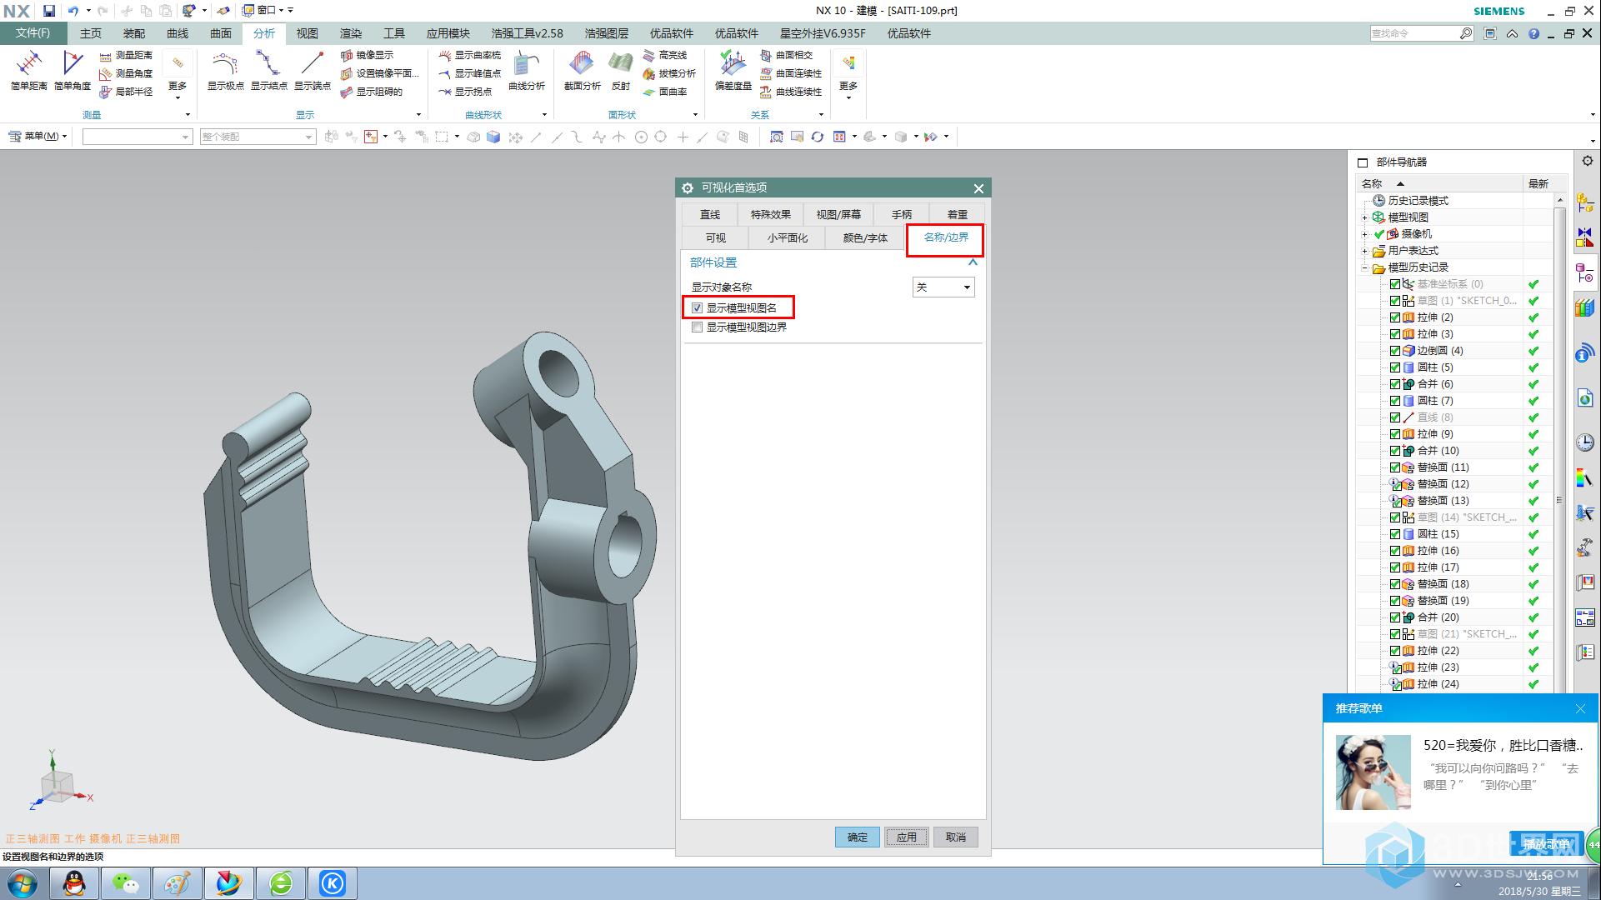Click the 查找命令 search field

1415,33
